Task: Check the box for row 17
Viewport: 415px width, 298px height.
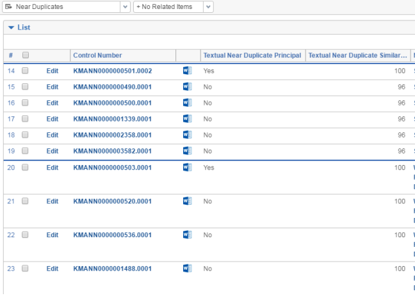Action: point(25,119)
